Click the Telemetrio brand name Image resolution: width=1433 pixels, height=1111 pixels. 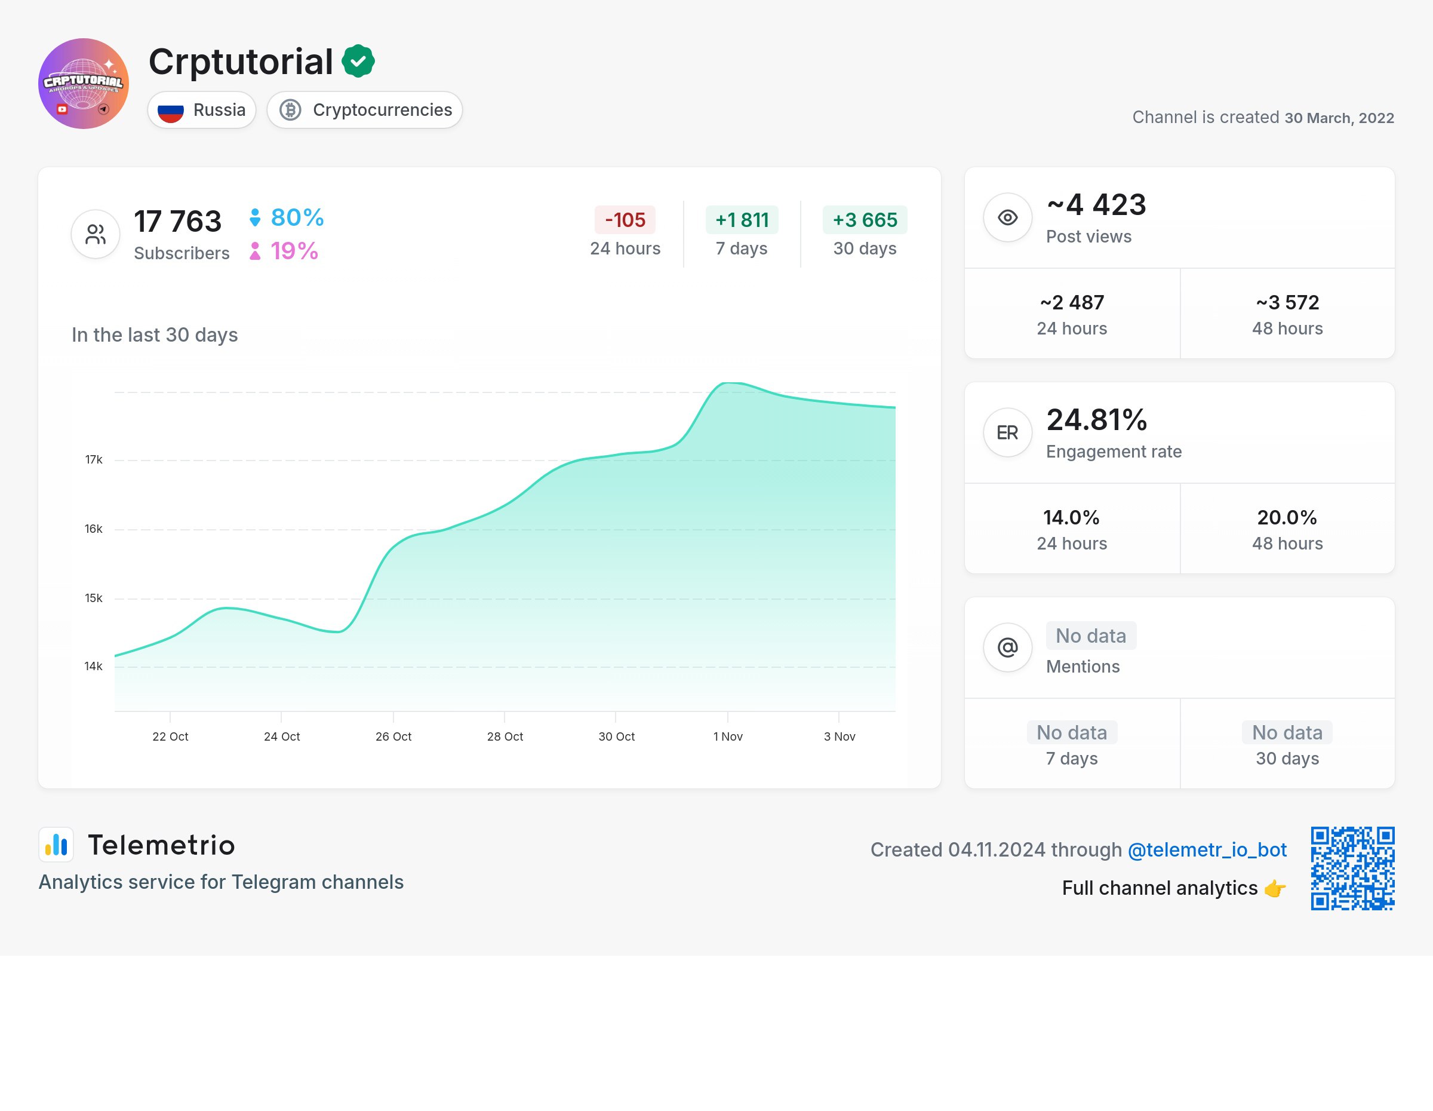pyautogui.click(x=161, y=845)
